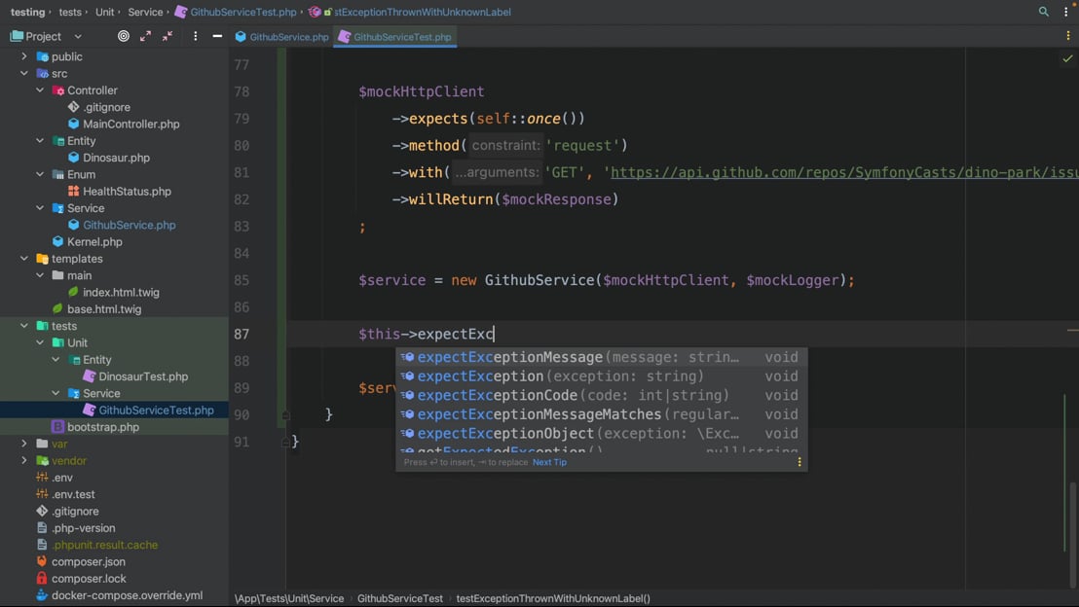The width and height of the screenshot is (1079, 607).
Task: Open completion popup three-dot options
Action: point(800,462)
